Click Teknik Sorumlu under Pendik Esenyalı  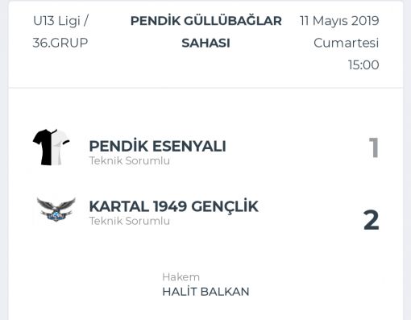coord(130,160)
